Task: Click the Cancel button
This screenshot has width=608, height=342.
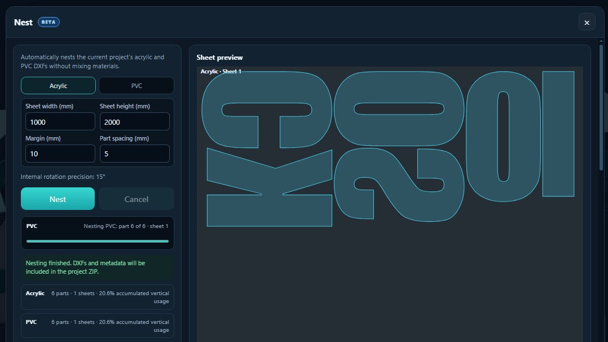Action: pyautogui.click(x=136, y=199)
